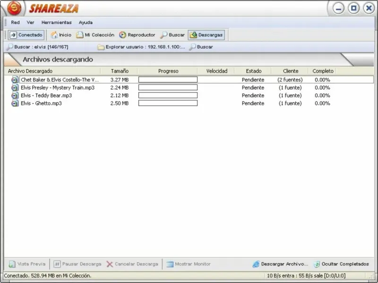The height and width of the screenshot is (283, 378).
Task: Minimize the Shareaza window
Action: 338,8
